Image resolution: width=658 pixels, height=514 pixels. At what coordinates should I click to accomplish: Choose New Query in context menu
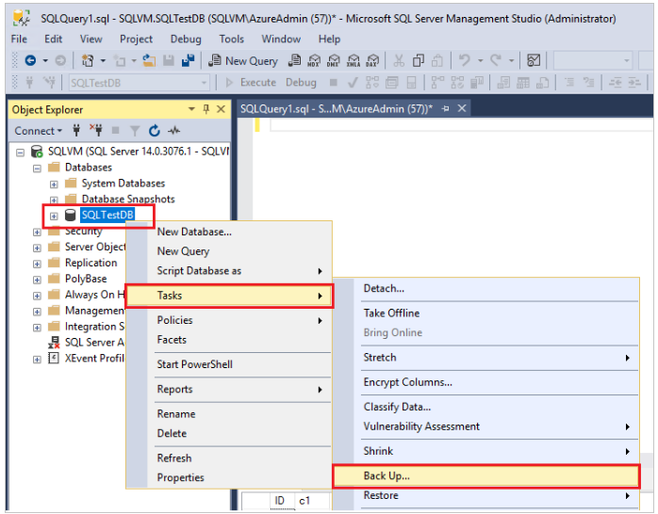[x=183, y=251]
